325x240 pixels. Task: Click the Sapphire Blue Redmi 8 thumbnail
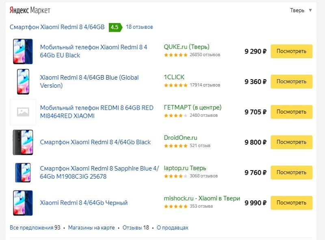(x=23, y=172)
